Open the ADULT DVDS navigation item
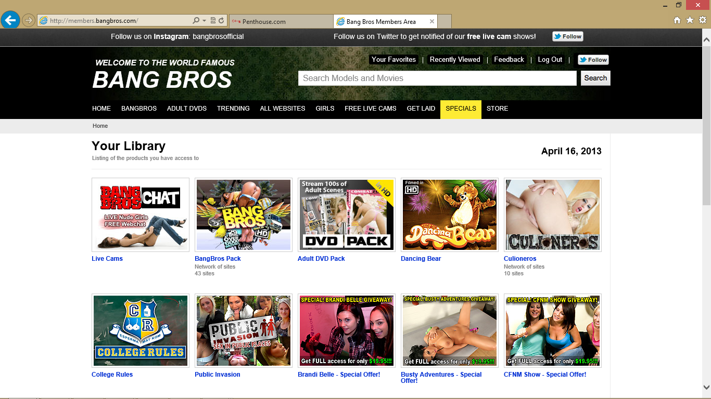 [x=187, y=109]
